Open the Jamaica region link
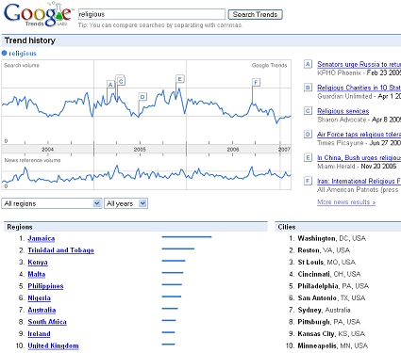This screenshot has width=401, height=353. (x=42, y=239)
